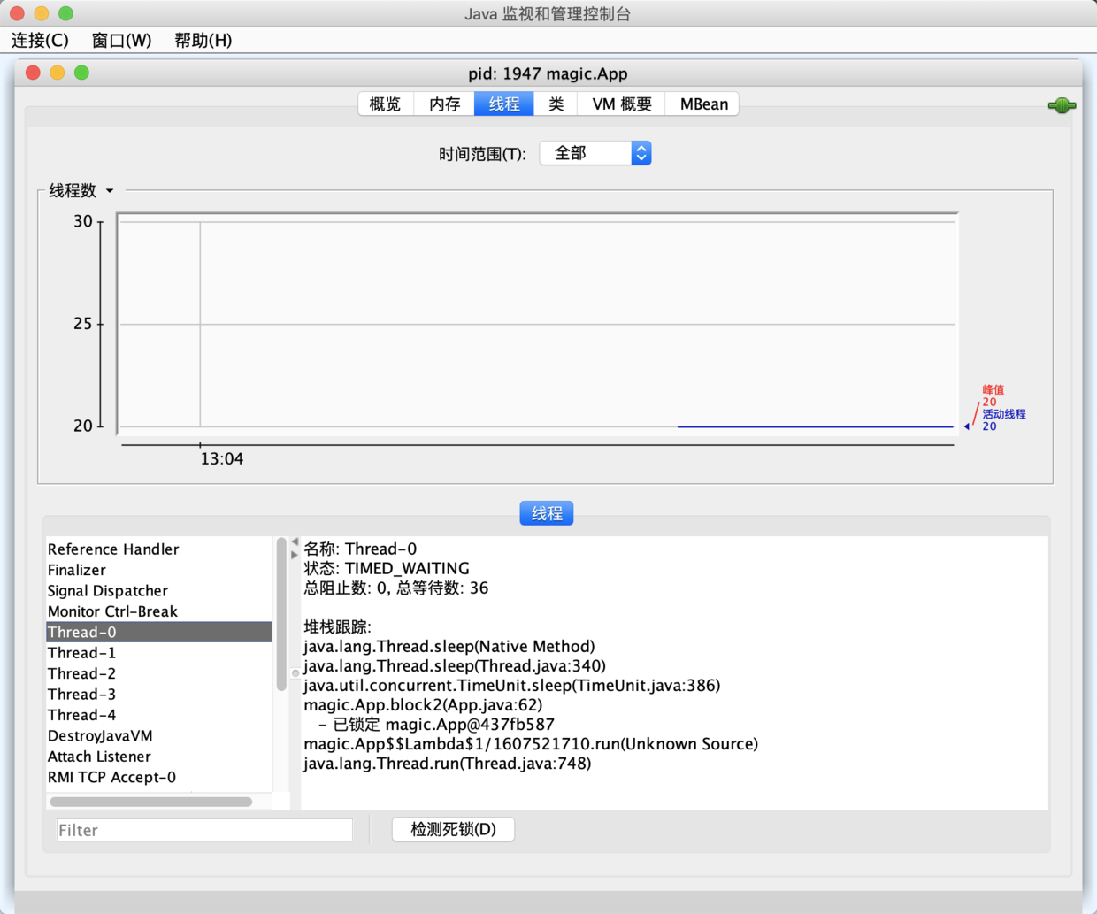Click the thread list vertical scrollbar
Image resolution: width=1097 pixels, height=914 pixels.
281,614
